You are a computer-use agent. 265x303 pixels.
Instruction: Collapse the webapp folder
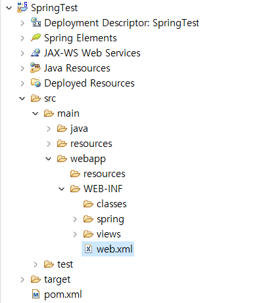point(49,159)
